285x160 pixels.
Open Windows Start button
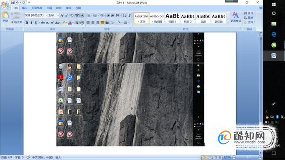pyautogui.click(x=274, y=5)
